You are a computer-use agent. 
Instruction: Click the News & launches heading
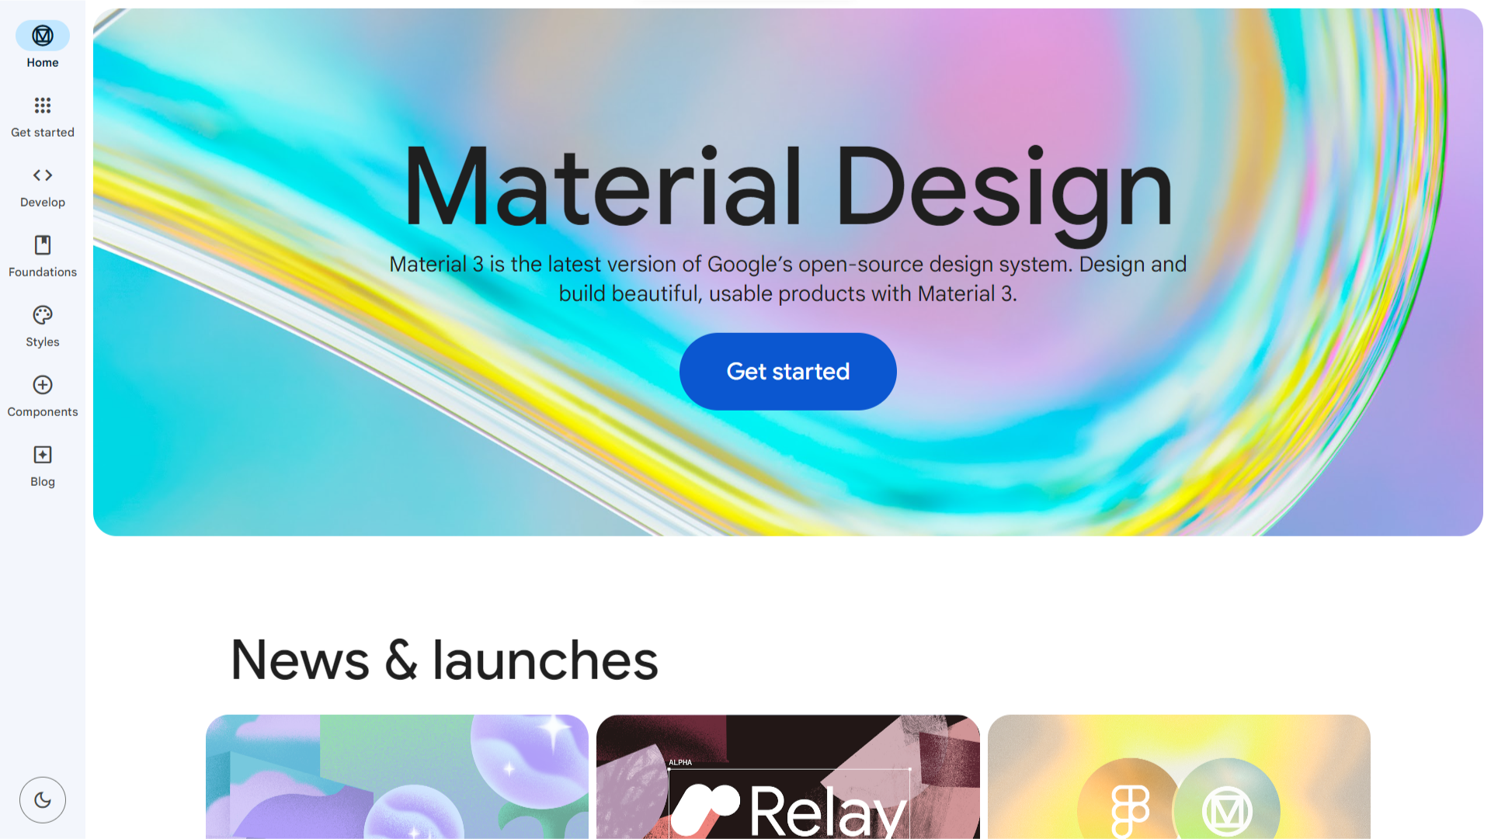pos(444,660)
